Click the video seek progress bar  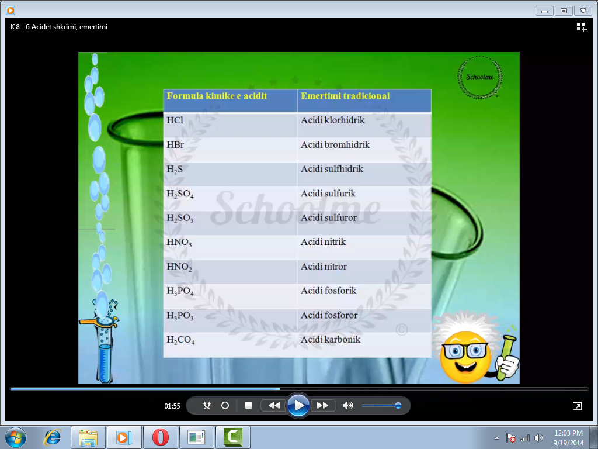pyautogui.click(x=299, y=389)
